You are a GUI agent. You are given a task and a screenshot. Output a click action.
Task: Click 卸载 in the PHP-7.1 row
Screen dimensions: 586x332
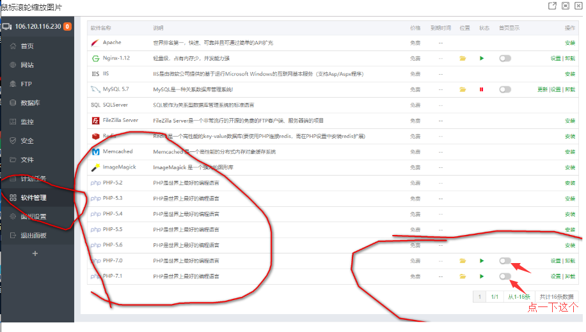pos(570,276)
